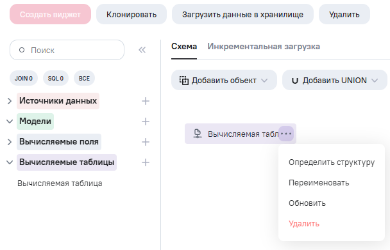Switch to the Инкрементальная загрузка tab

click(x=264, y=47)
